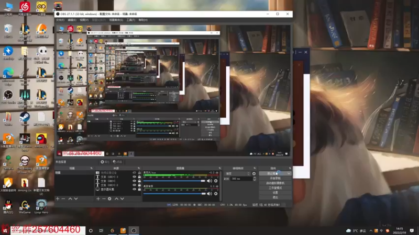This screenshot has height=235, width=419.
Task: Click the 启动虚拟摄像机 button
Action: [x=275, y=183]
